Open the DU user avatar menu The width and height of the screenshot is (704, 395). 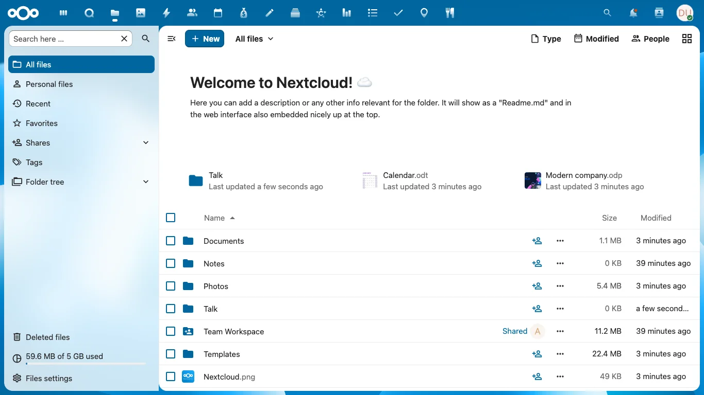[x=685, y=13]
